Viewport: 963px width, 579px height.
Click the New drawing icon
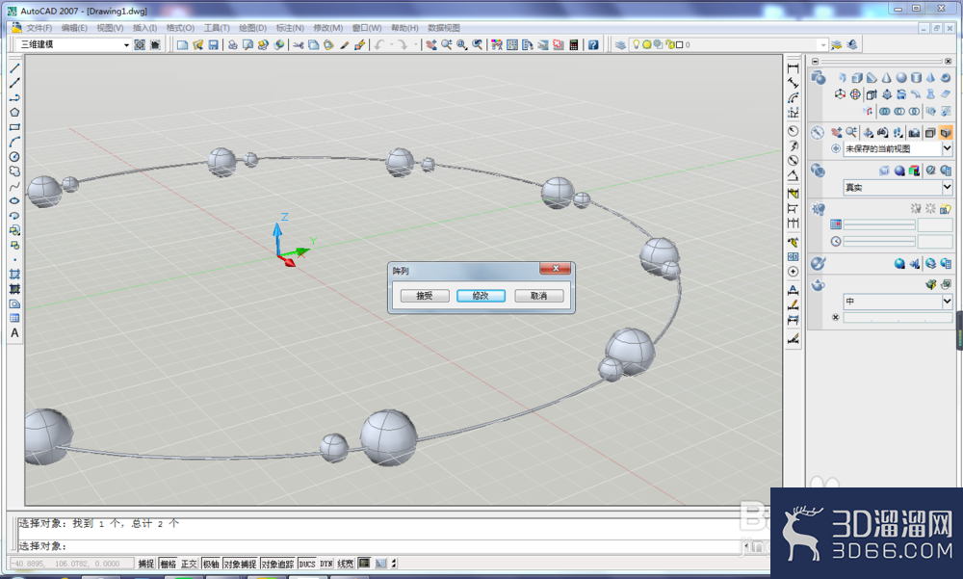pos(182,45)
